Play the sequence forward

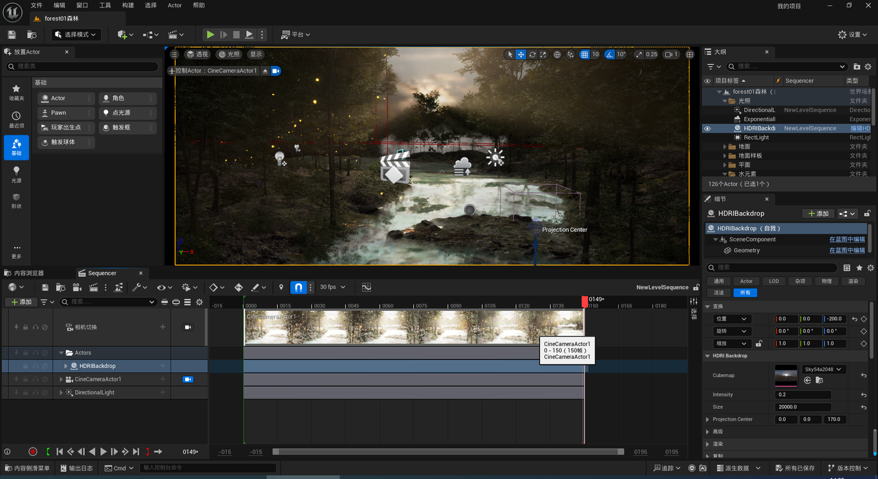click(103, 452)
